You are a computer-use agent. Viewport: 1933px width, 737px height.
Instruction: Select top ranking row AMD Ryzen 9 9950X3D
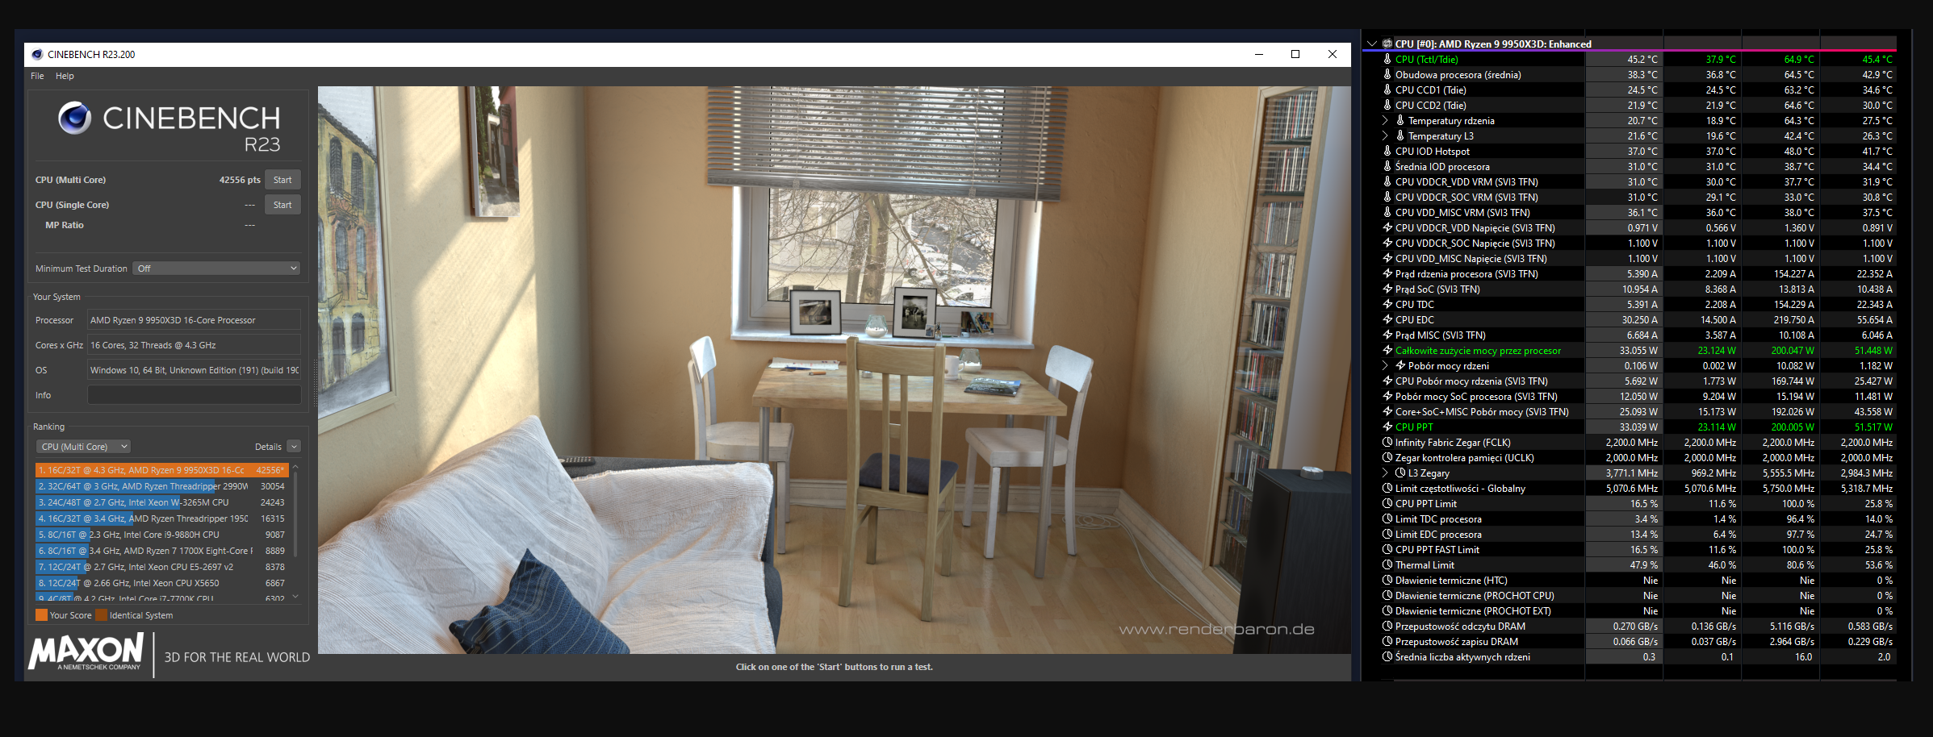pos(161,470)
